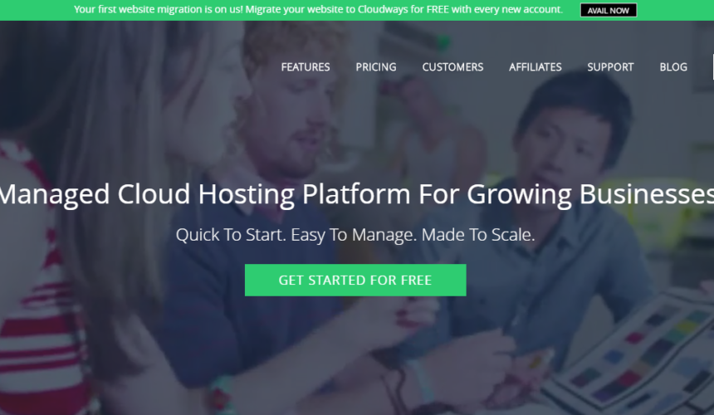Click the Managed Cloud Hosting Platform headline
The image size is (714, 415).
point(357,194)
